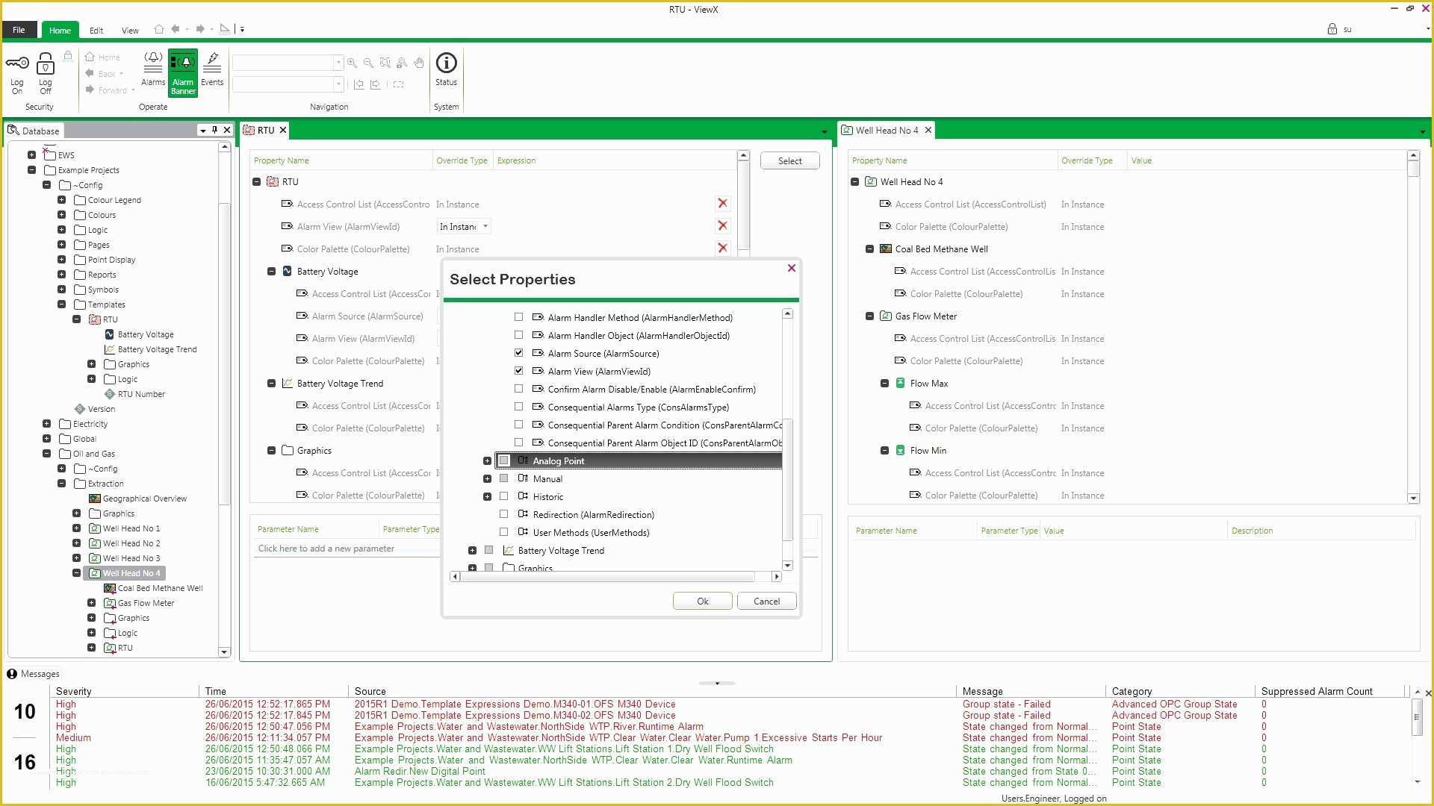Uncheck Alarm View property

(x=518, y=371)
